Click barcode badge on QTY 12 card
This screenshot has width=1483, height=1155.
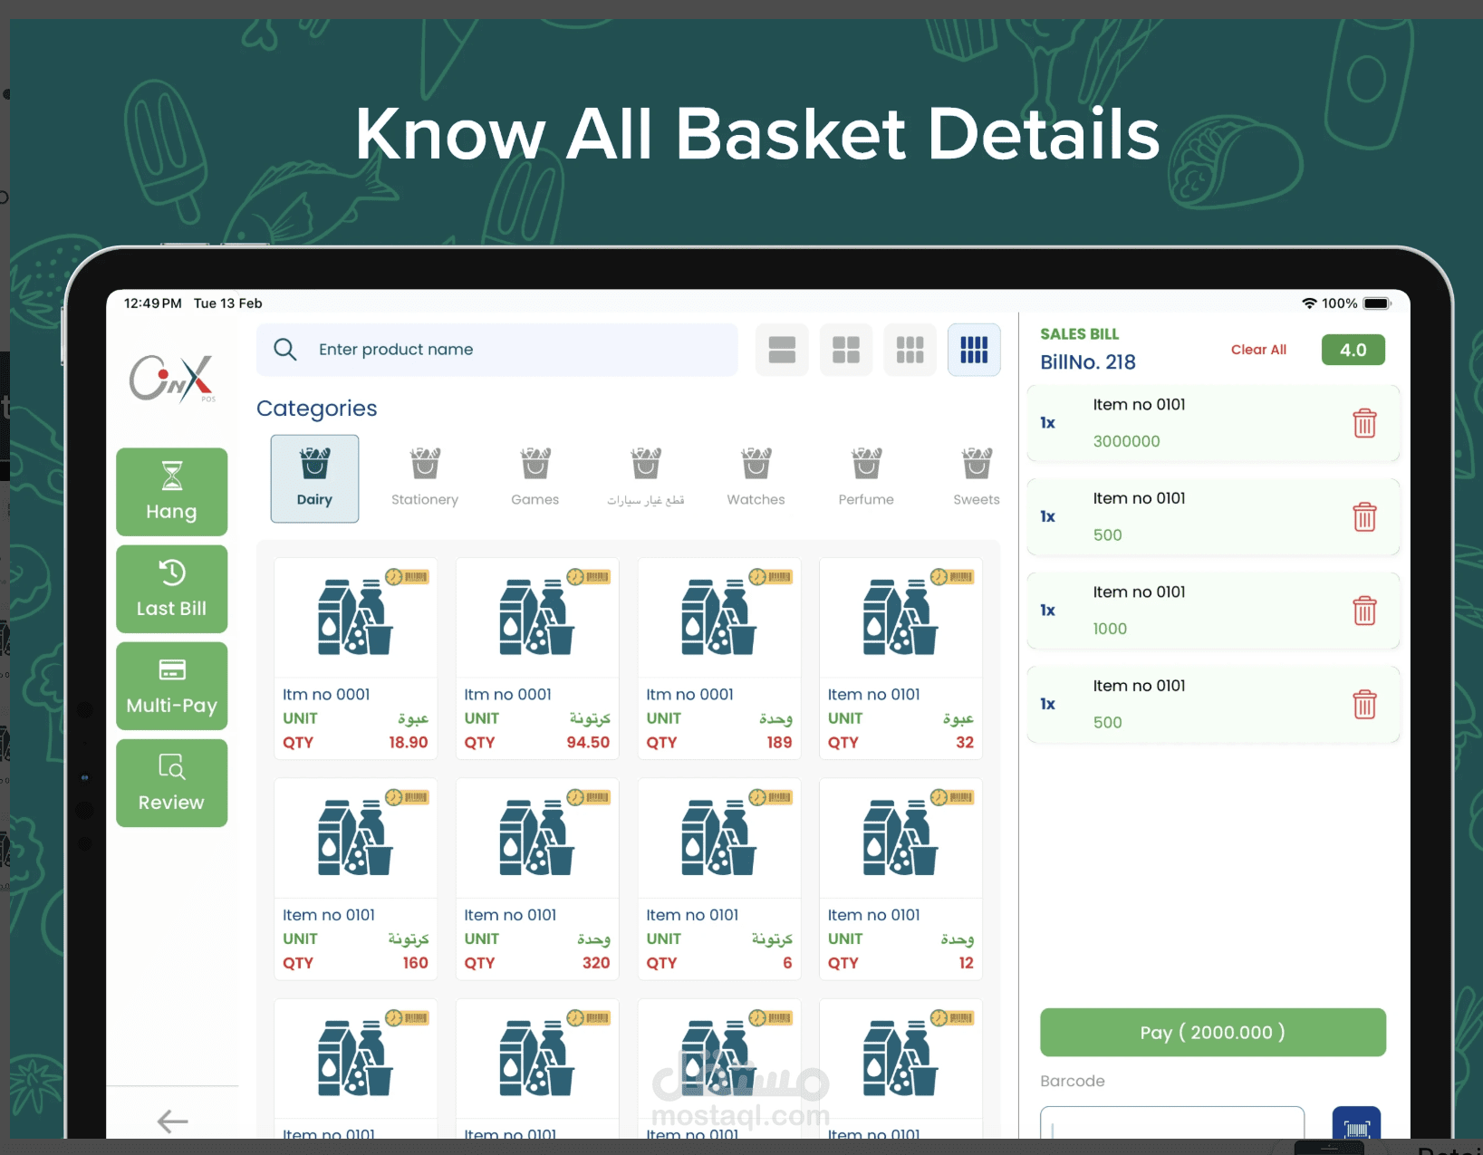click(x=952, y=797)
